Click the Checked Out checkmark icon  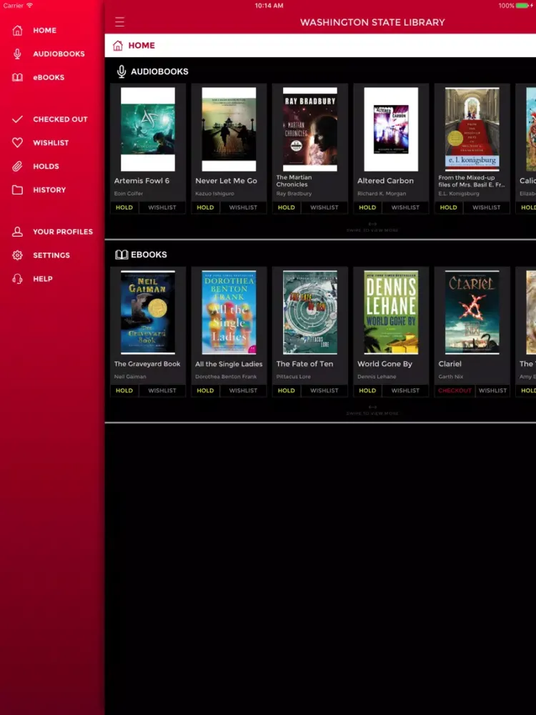[17, 119]
